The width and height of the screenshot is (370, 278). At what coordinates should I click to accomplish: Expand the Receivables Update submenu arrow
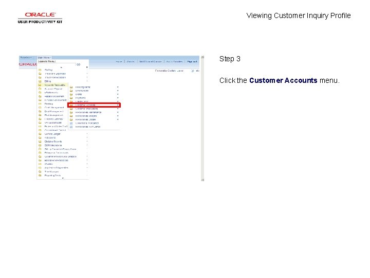point(118,119)
